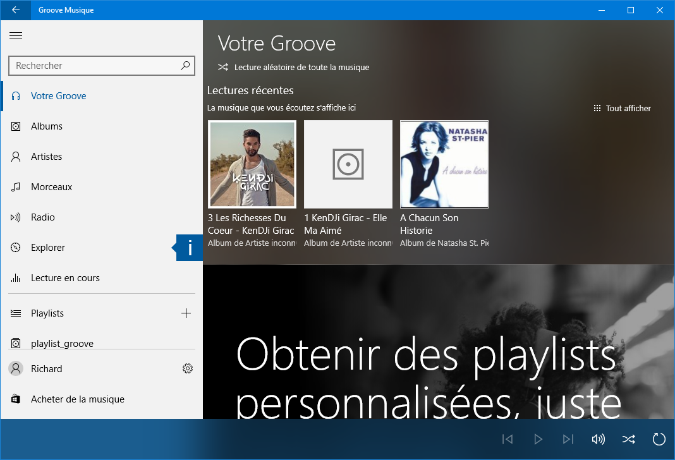Click title '3 Les Richesses Du Coeur - KenDJi Girac'
This screenshot has height=460, width=675.
pos(251,224)
